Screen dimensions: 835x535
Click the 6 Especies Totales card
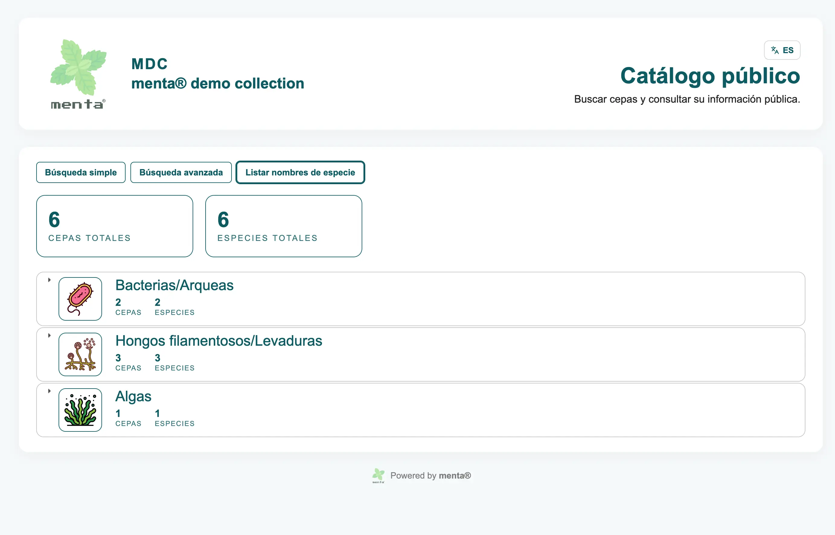point(283,226)
